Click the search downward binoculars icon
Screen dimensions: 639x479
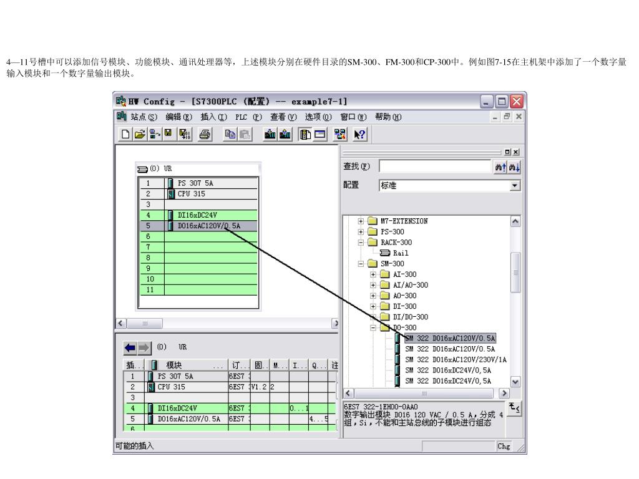click(x=514, y=167)
